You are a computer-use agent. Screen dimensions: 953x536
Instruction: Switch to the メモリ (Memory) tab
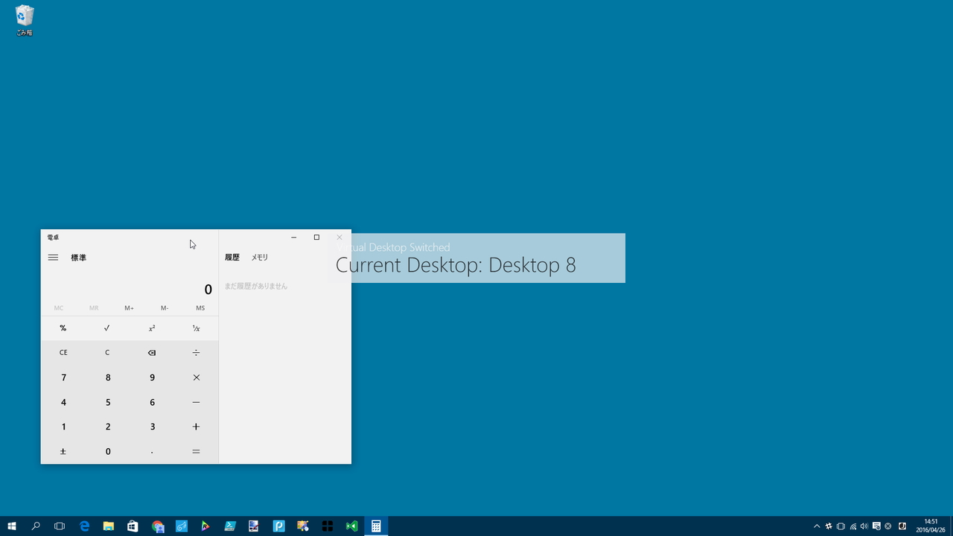coord(259,258)
